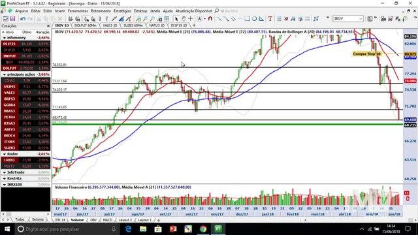418x235 pixels.
Task: Select the Setores quotes tab
Action: [x=38, y=219]
